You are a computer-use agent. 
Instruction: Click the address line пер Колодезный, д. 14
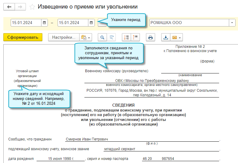click(x=152, y=95)
